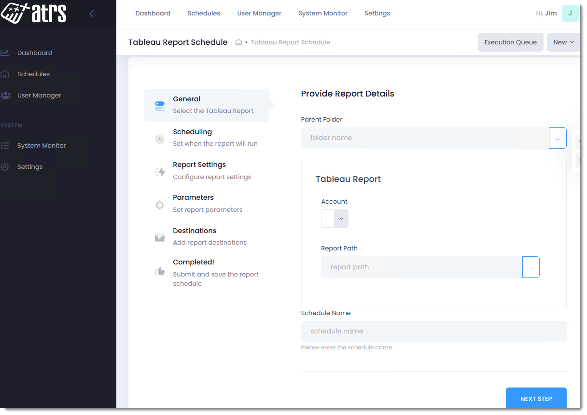Go to the Report Settings wizard step
This screenshot has width=587, height=415.
(x=207, y=170)
